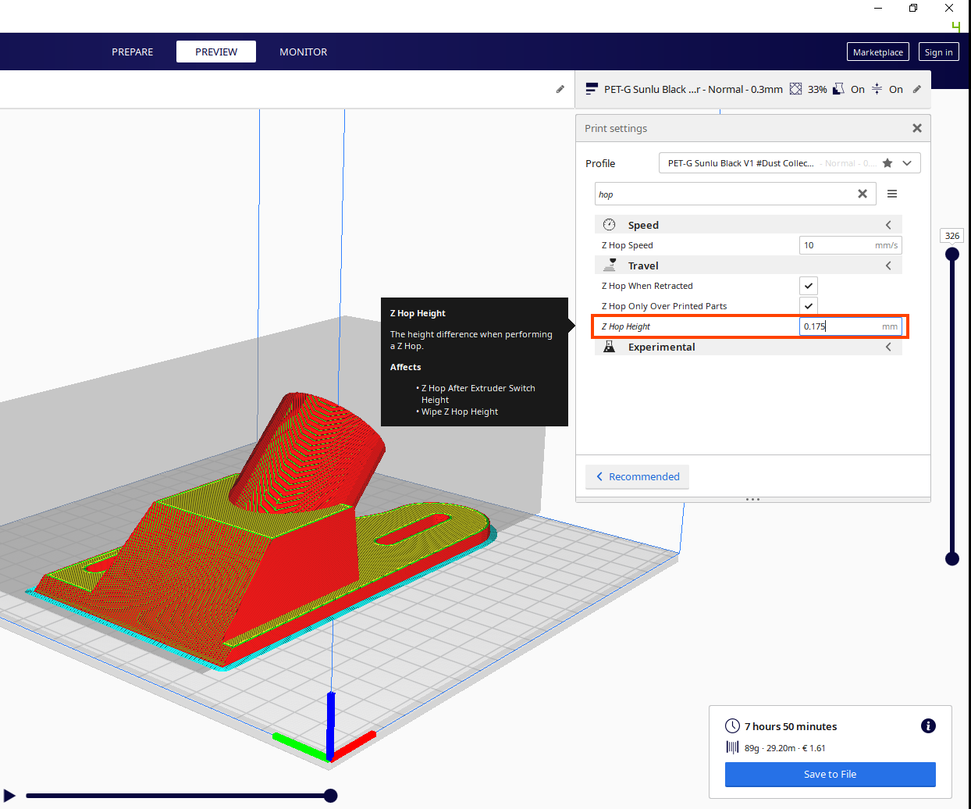Collapse the Speed settings category
The width and height of the screenshot is (971, 809).
[x=888, y=225]
